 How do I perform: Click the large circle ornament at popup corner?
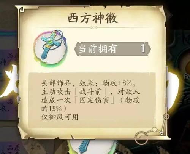141,138
